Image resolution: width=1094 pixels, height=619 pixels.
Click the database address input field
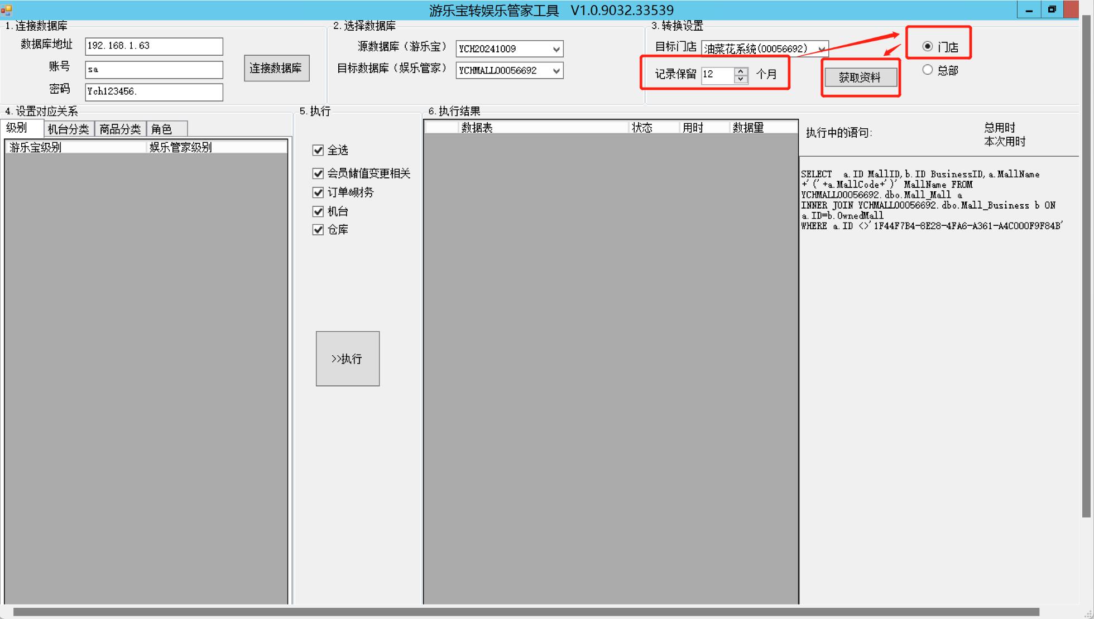click(153, 46)
